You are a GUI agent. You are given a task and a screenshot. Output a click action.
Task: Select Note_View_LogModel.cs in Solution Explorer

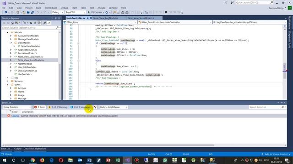pyautogui.click(x=30, y=56)
